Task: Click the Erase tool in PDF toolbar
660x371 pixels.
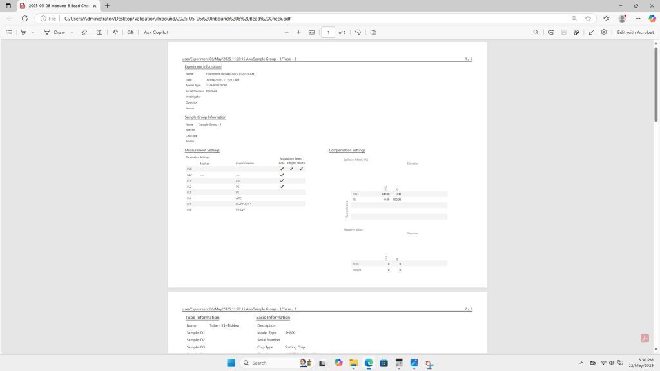Action: (84, 32)
